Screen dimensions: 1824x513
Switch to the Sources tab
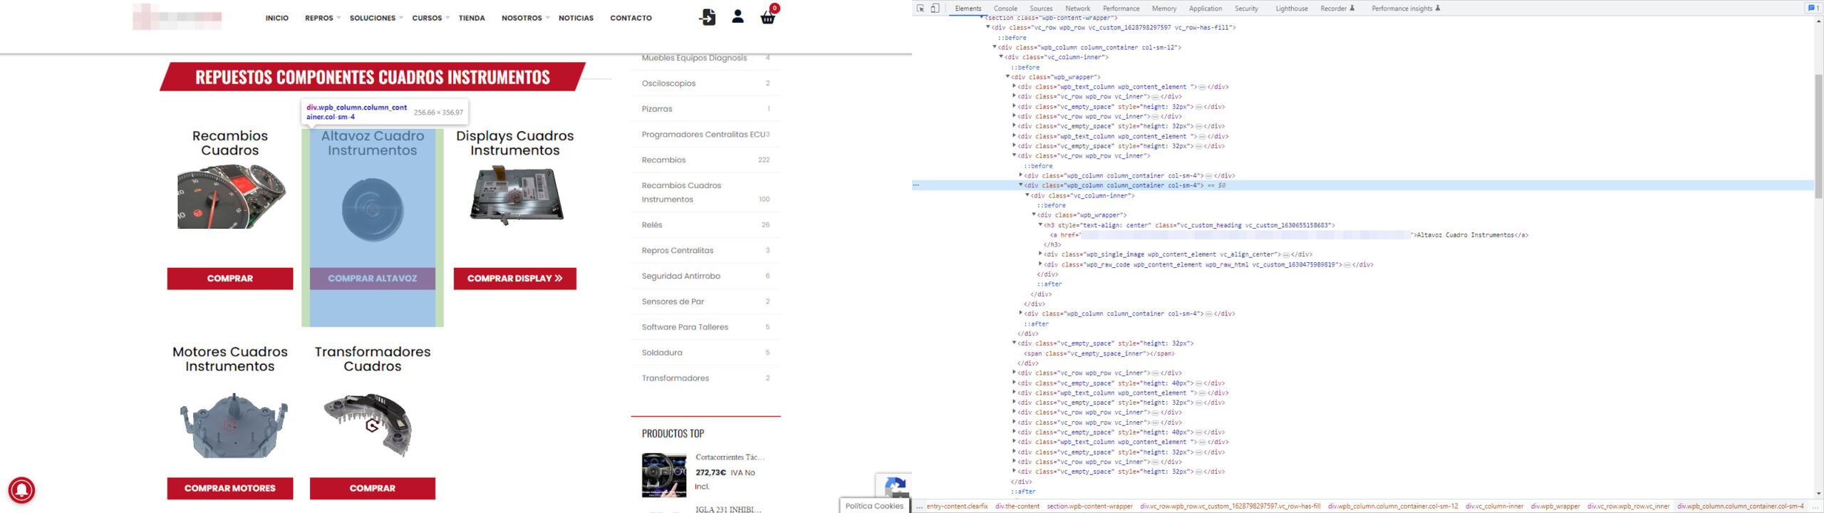tap(1041, 9)
